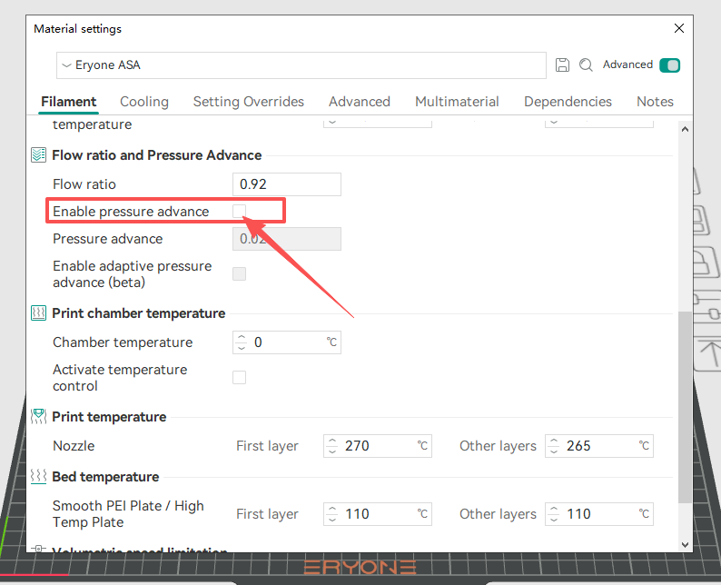Click the save preset floppy disk icon

pyautogui.click(x=563, y=65)
